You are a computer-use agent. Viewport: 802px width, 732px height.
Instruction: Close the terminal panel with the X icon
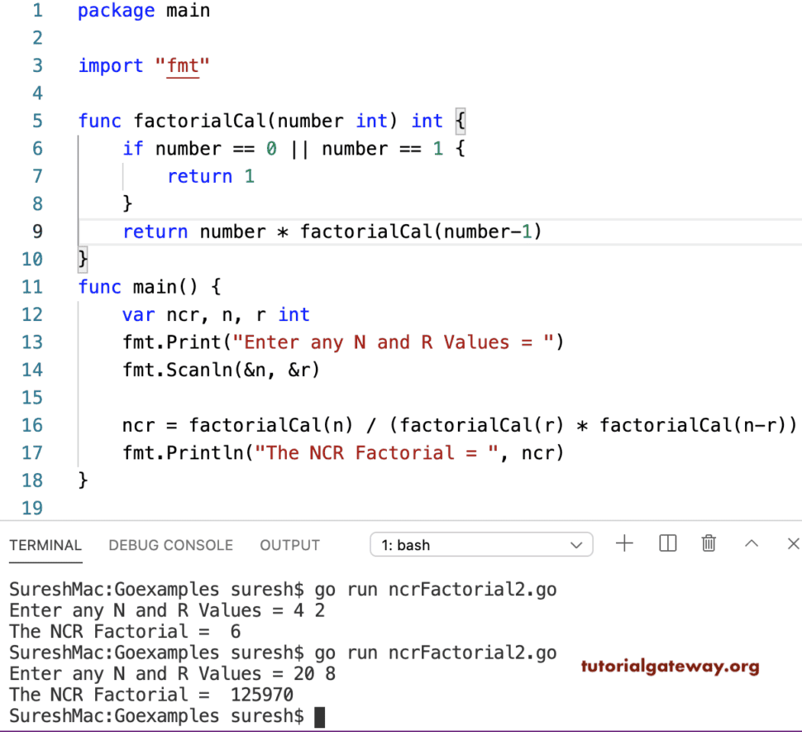(792, 543)
